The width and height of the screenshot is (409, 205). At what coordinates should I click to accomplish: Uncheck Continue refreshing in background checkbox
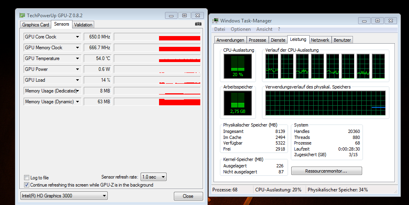(26, 185)
